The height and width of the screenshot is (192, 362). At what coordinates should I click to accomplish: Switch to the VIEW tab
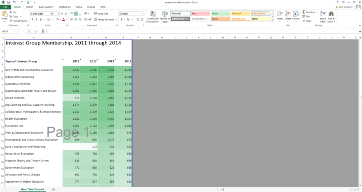tap(103, 7)
